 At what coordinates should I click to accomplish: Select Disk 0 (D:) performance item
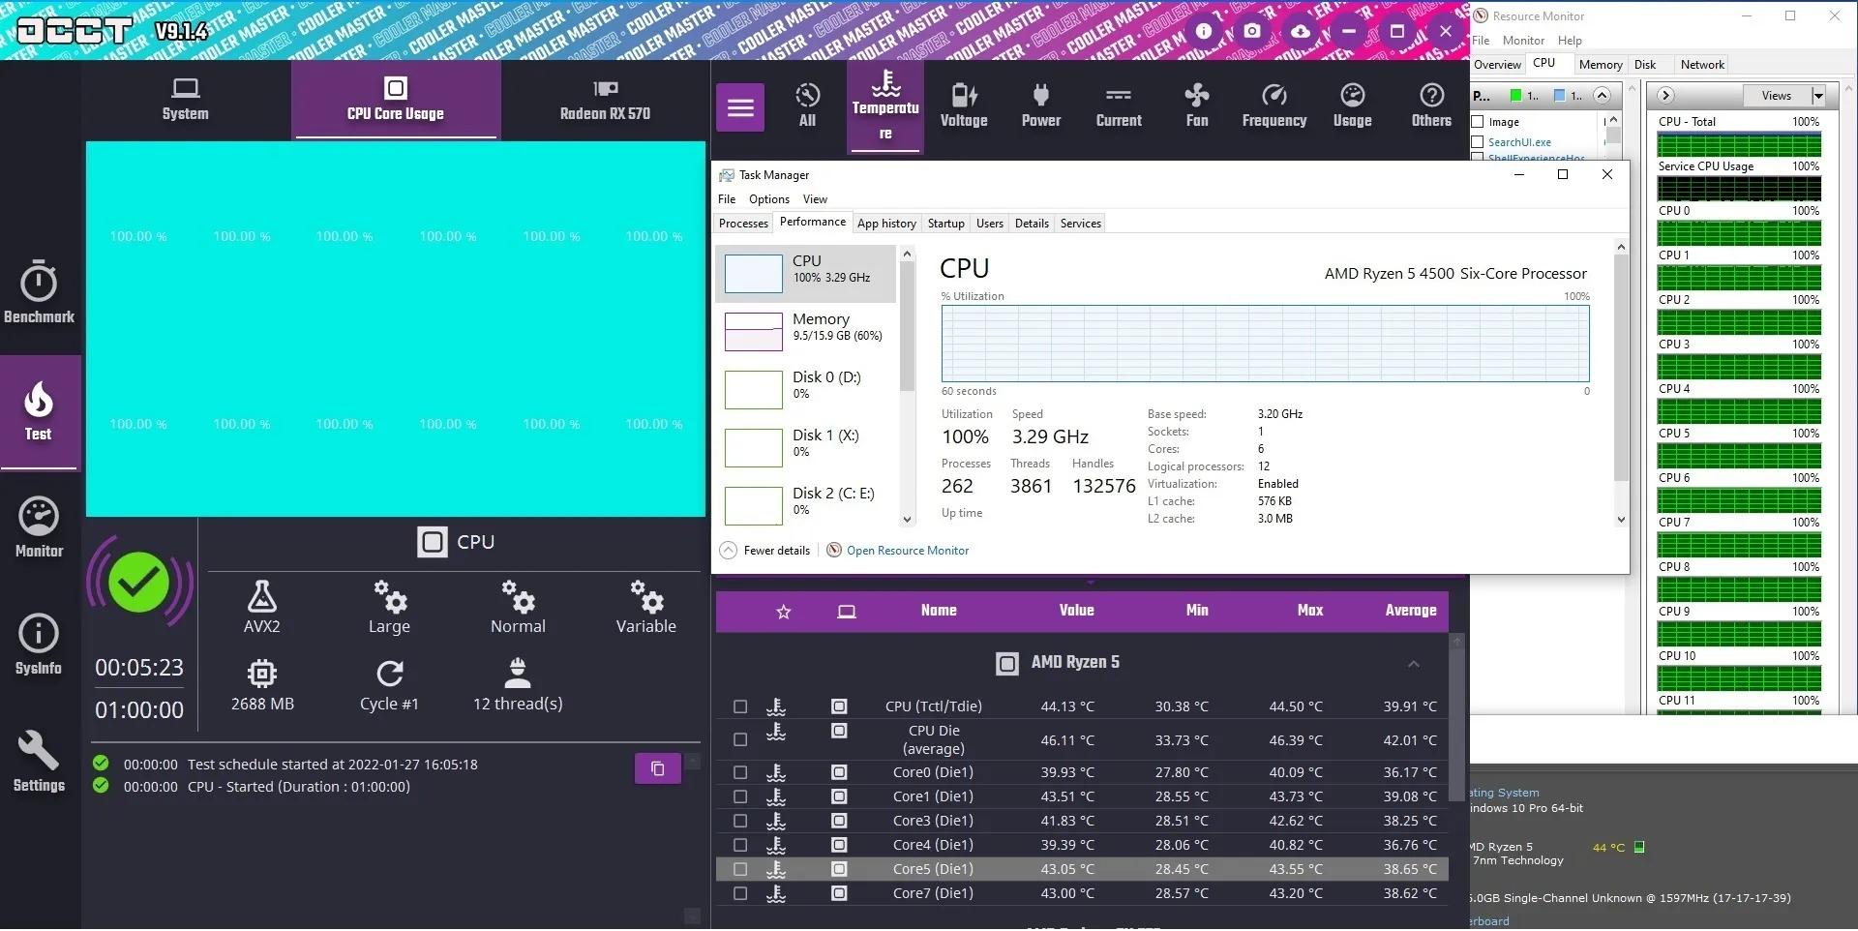pos(806,389)
